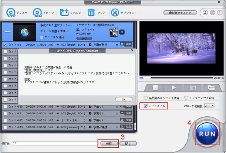
Task: Take a snapshot with camera icon
Action: (192, 88)
